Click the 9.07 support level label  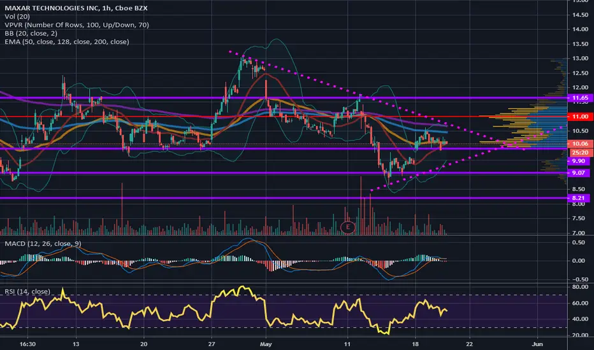click(x=579, y=173)
